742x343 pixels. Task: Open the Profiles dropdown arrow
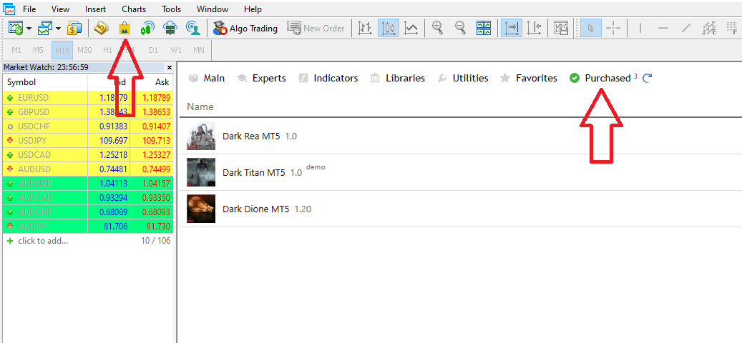pyautogui.click(x=58, y=29)
